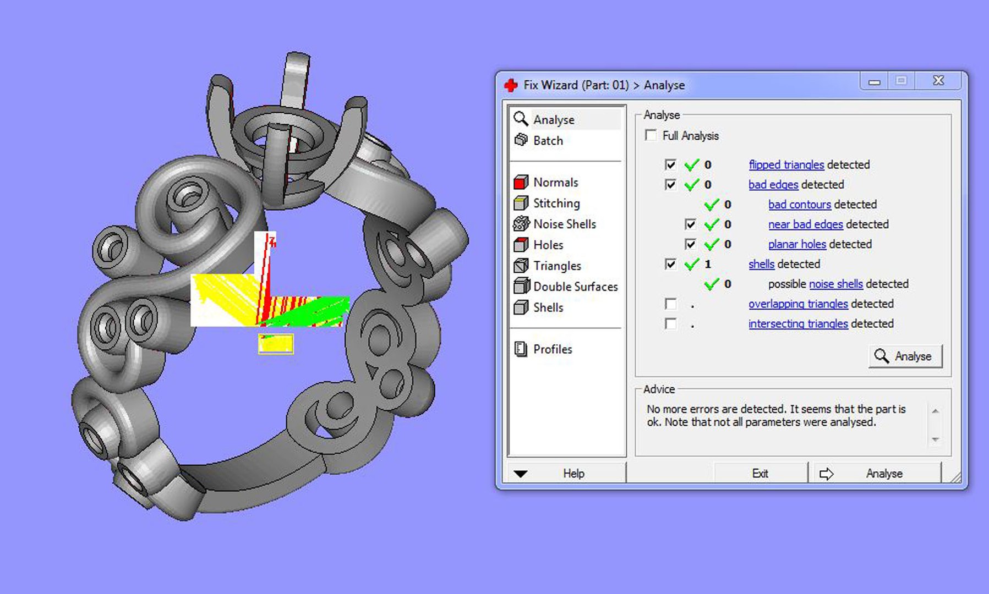The width and height of the screenshot is (989, 594).
Task: Open the Normals red cube icon
Action: point(521,182)
